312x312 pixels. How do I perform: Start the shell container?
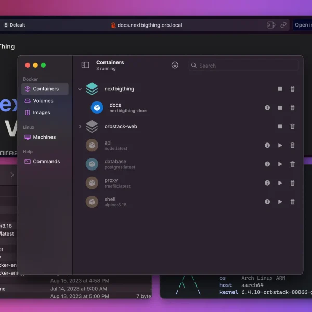[x=280, y=202]
